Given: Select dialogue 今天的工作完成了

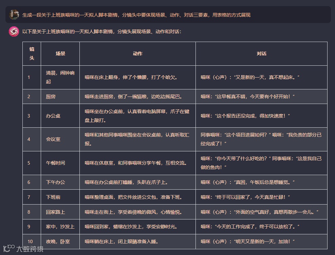Looking at the screenshot, I should point(261,227).
